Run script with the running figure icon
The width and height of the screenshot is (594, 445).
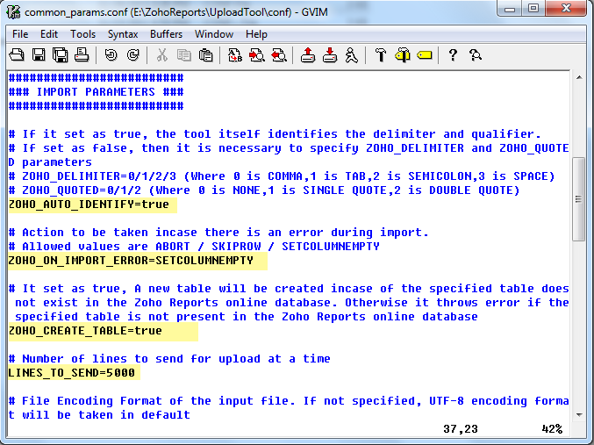(x=352, y=55)
